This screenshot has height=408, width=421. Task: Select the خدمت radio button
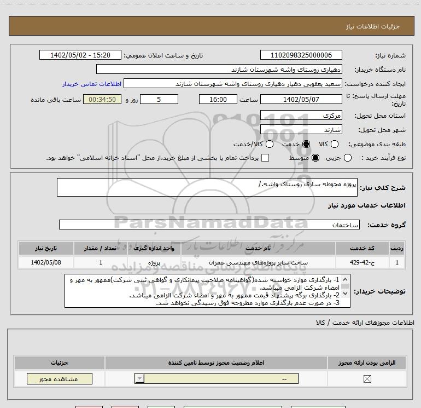click(306, 144)
